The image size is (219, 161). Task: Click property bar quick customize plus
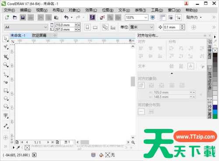pos(194,27)
